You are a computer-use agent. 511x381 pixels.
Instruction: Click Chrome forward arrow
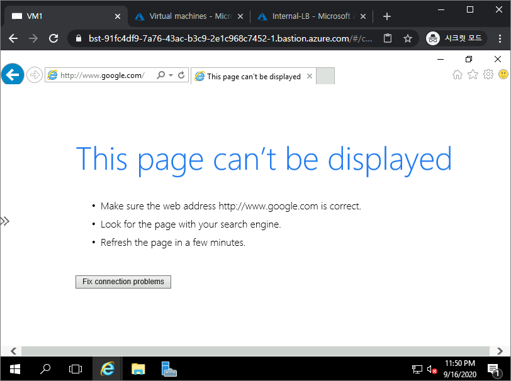click(x=33, y=38)
